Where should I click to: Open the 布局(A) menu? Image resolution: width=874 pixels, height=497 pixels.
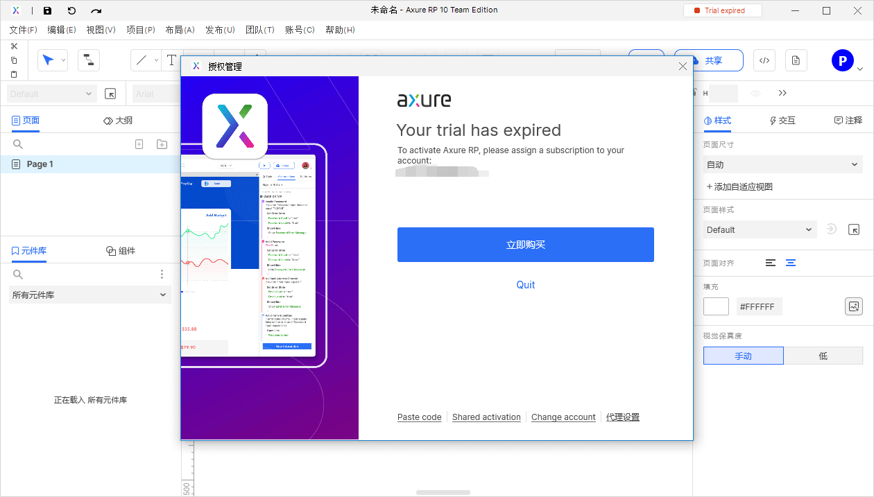point(180,30)
